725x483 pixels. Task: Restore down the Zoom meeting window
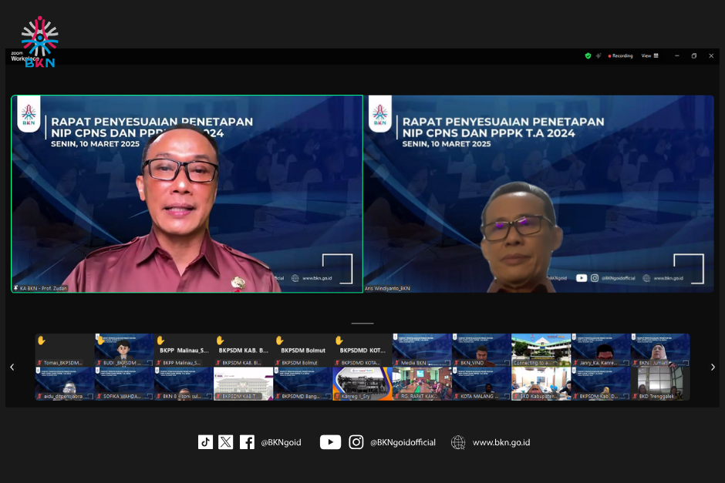(x=693, y=55)
